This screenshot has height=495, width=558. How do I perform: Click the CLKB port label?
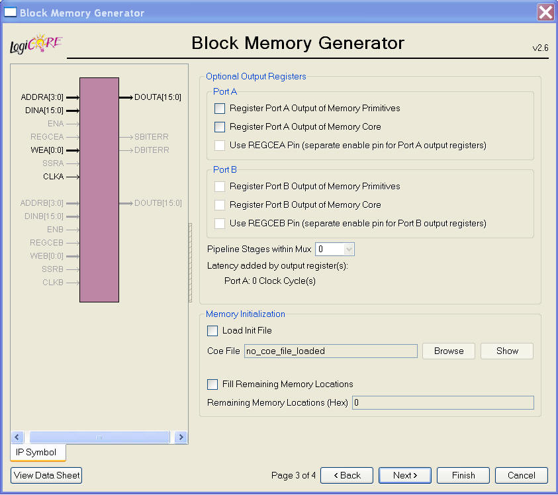(x=53, y=283)
